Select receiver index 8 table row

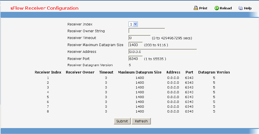coord(48,111)
